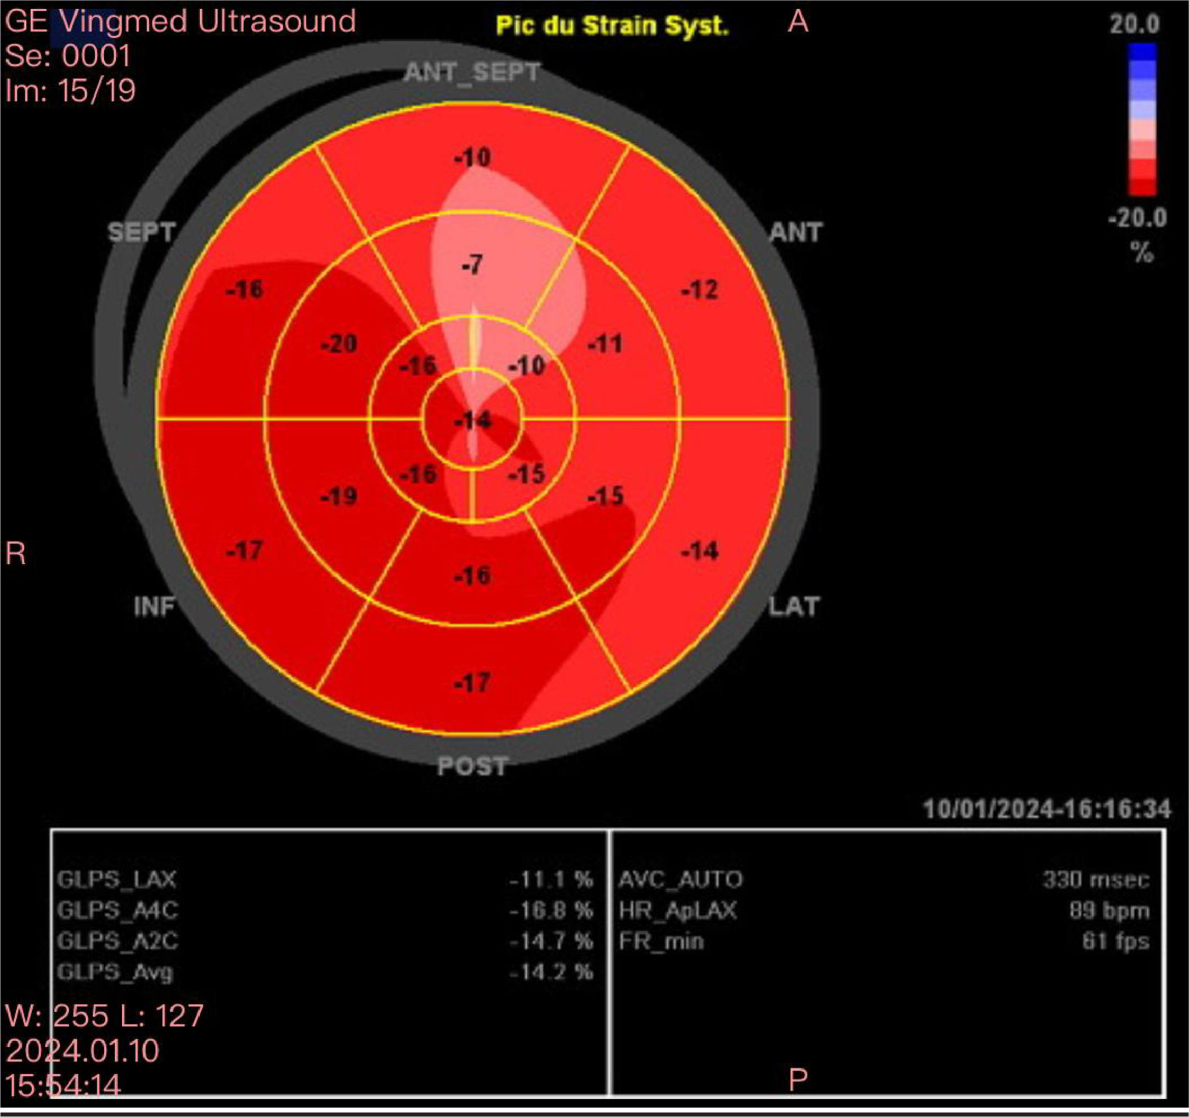Click the INF wall label
The image size is (1189, 1117).
pyautogui.click(x=154, y=607)
